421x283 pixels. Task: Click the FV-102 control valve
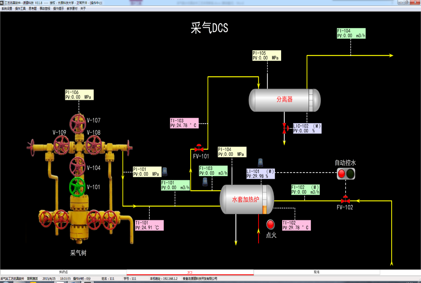click(345, 200)
